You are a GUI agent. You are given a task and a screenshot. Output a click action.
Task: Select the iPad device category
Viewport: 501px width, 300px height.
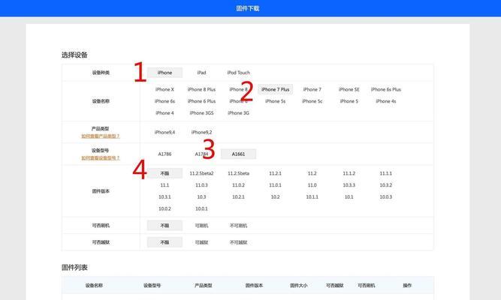click(201, 73)
